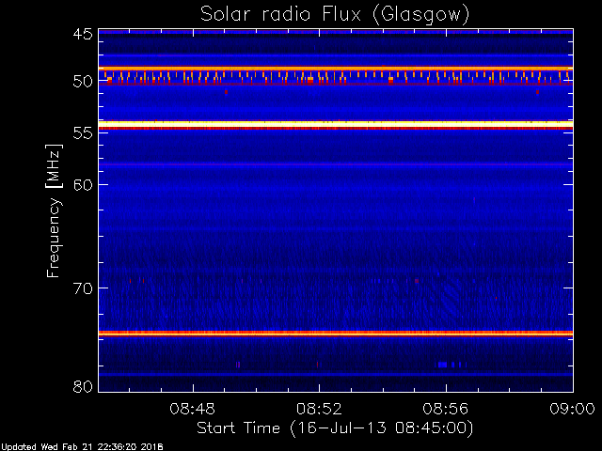Select the 45 MHz frequency tick label
This screenshot has width=602, height=451.
(82, 35)
